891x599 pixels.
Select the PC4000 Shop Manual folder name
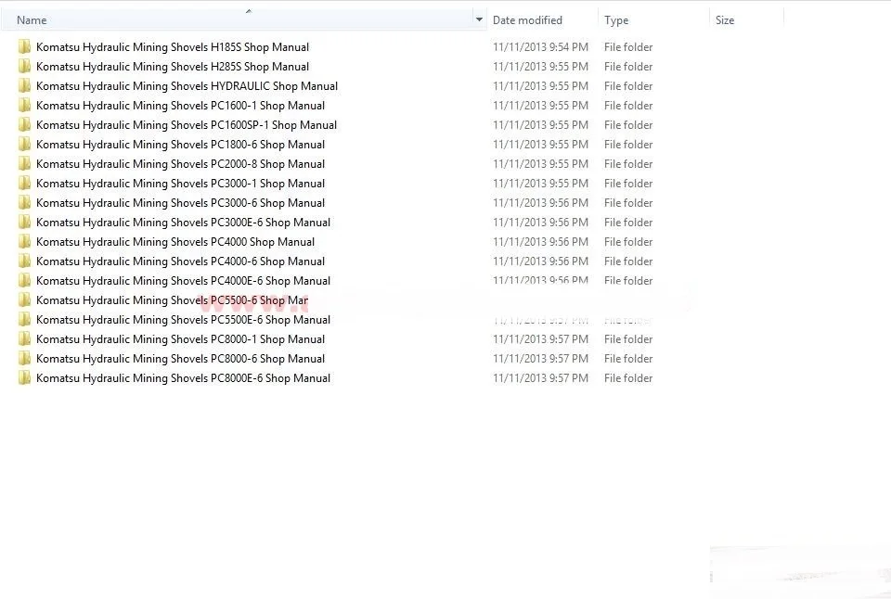coord(175,242)
